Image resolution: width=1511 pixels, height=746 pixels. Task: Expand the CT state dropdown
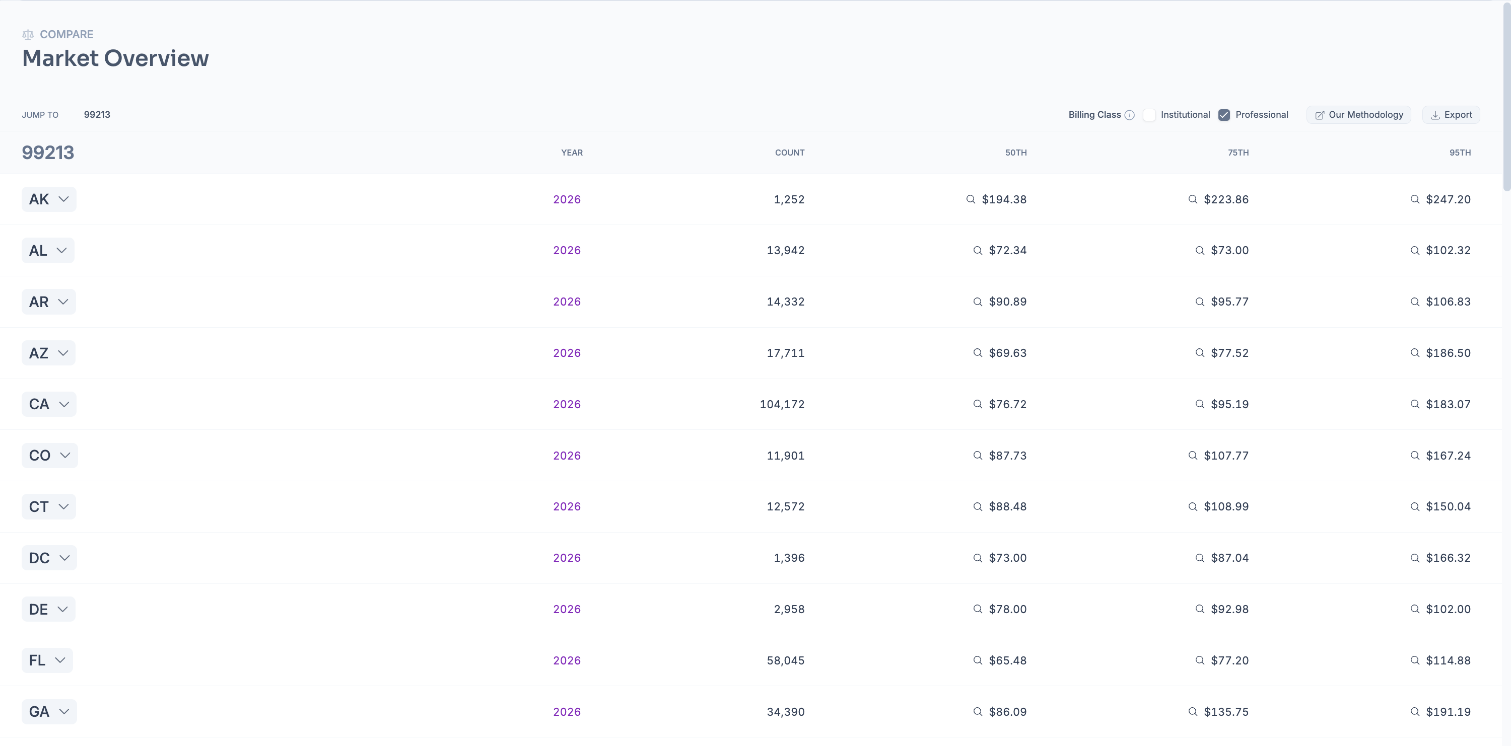tap(49, 506)
